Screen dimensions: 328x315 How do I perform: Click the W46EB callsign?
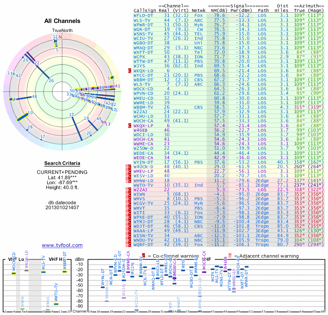pyautogui.click(x=140, y=130)
